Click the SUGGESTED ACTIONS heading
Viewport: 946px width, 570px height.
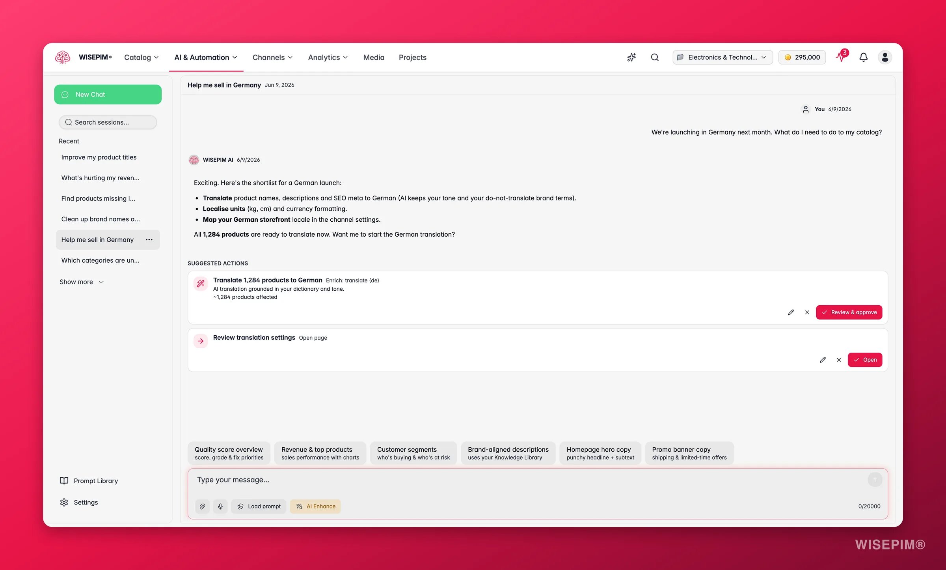click(x=218, y=263)
